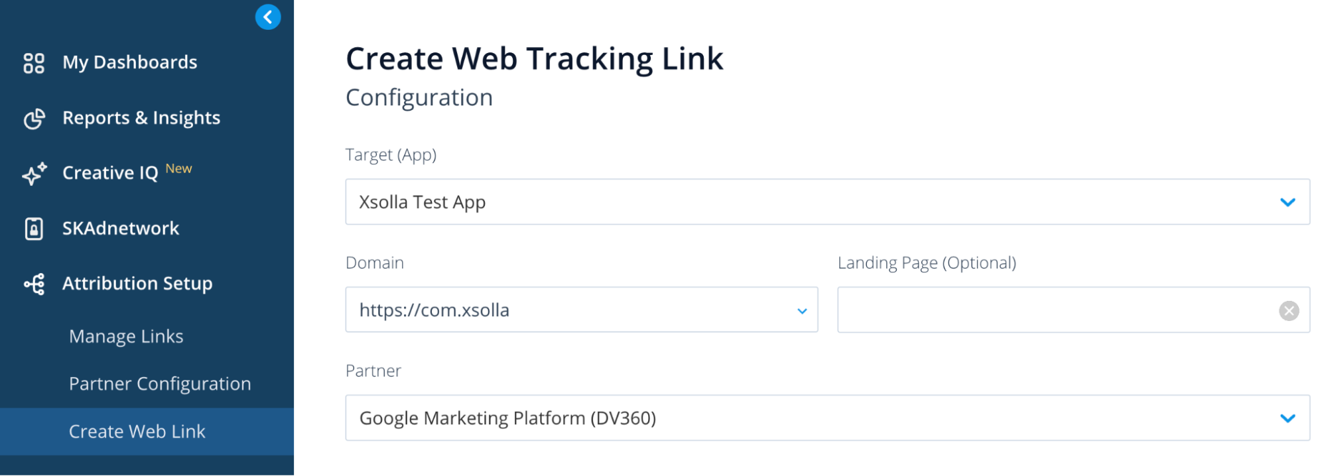Go to Reports & Insights section
1326x476 pixels.
click(141, 118)
